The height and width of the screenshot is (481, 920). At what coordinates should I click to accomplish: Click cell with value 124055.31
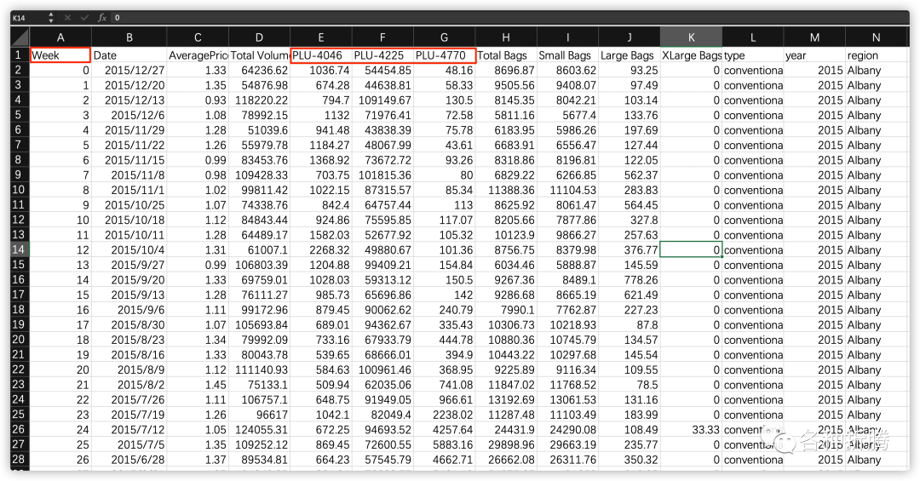[x=259, y=429]
